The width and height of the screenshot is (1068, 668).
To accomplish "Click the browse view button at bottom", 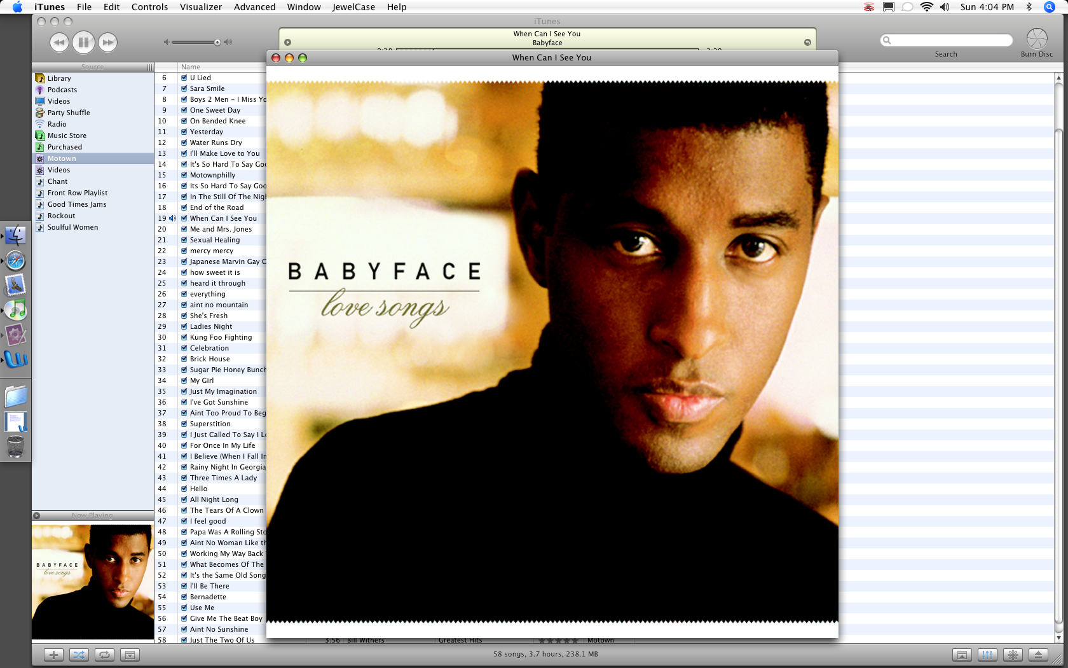I will coord(962,655).
